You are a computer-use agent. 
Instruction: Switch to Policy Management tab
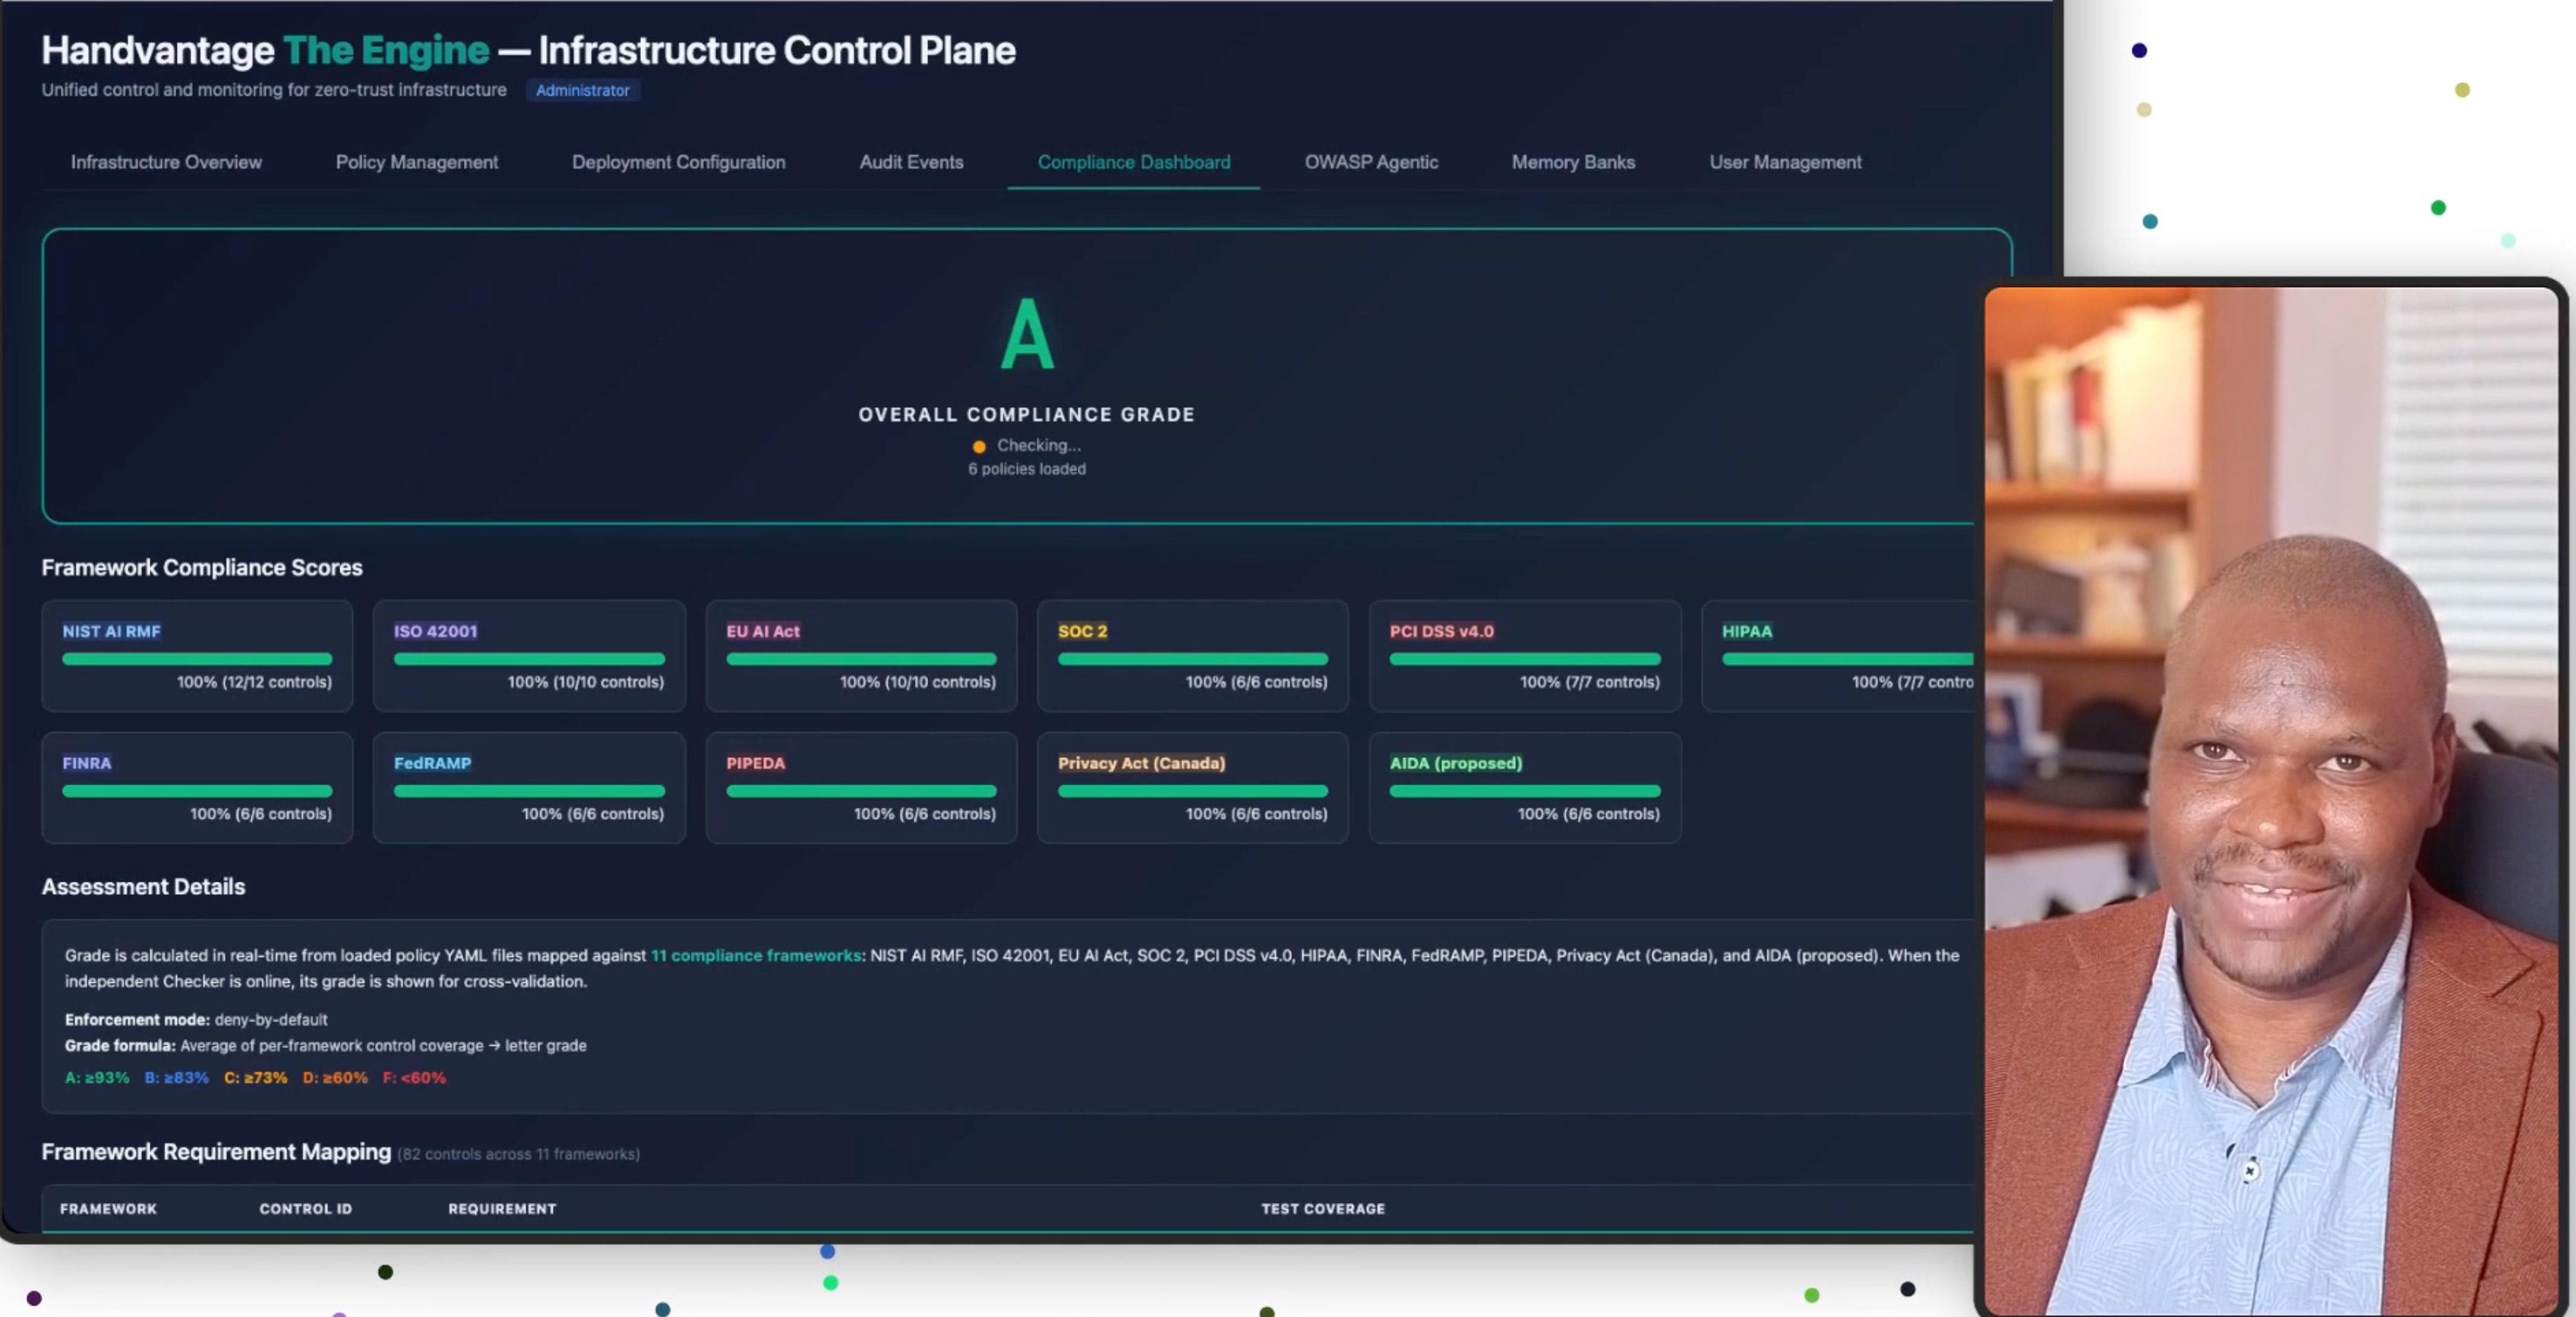tap(417, 162)
